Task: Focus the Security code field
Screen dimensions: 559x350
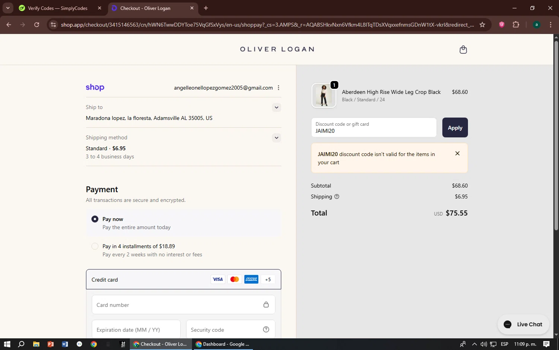Action: tap(231, 329)
